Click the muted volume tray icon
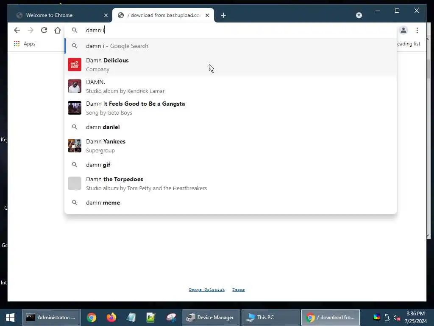This screenshot has height=326, width=434. pos(397,318)
